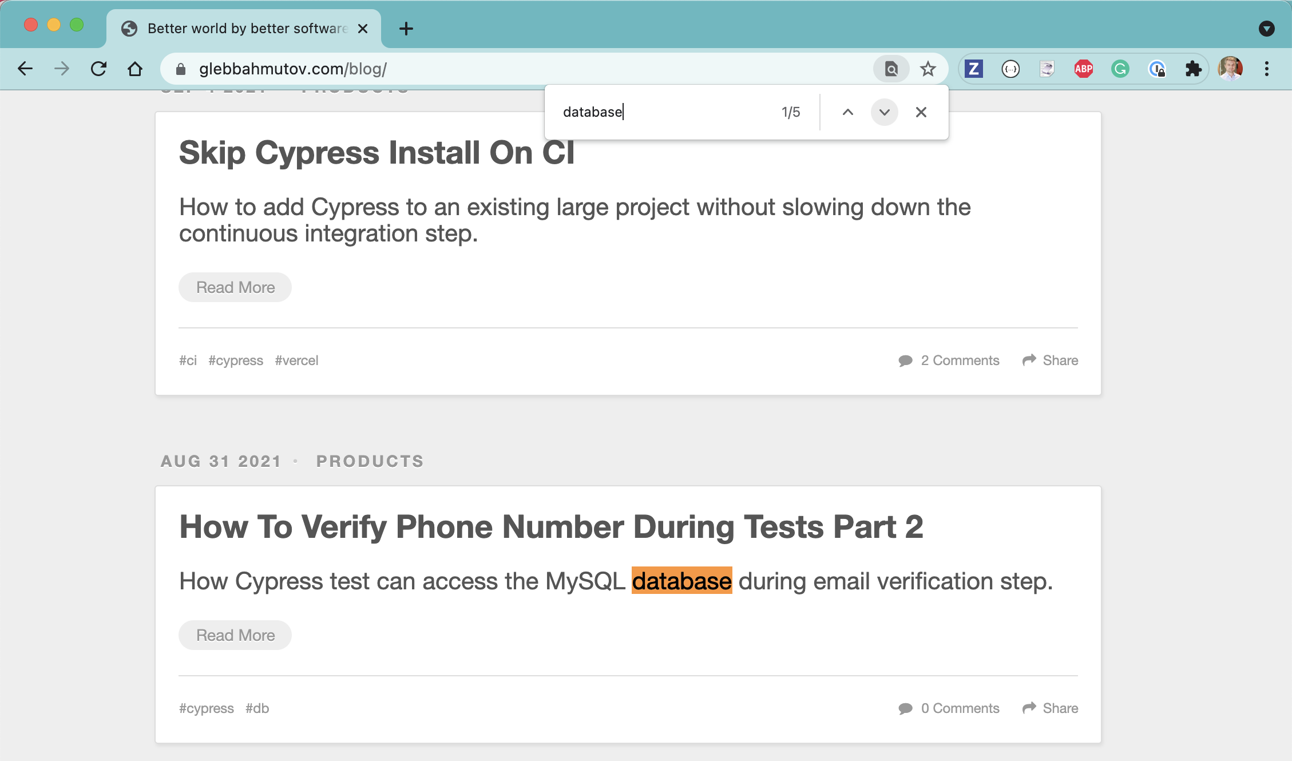Click the Zotero extension icon
1292x761 pixels.
pos(974,69)
